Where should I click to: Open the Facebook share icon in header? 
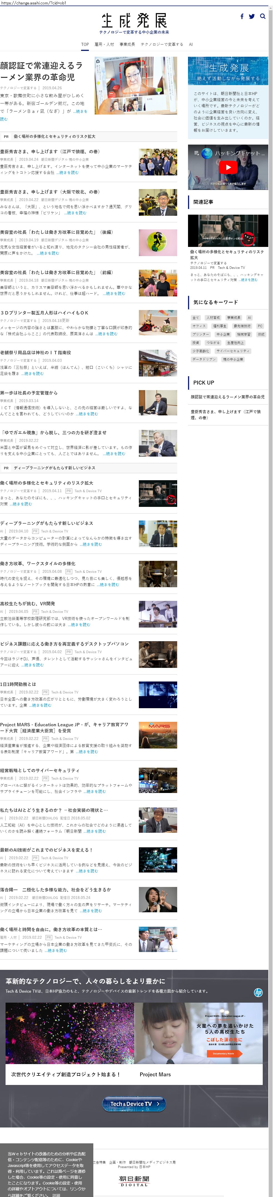click(241, 16)
